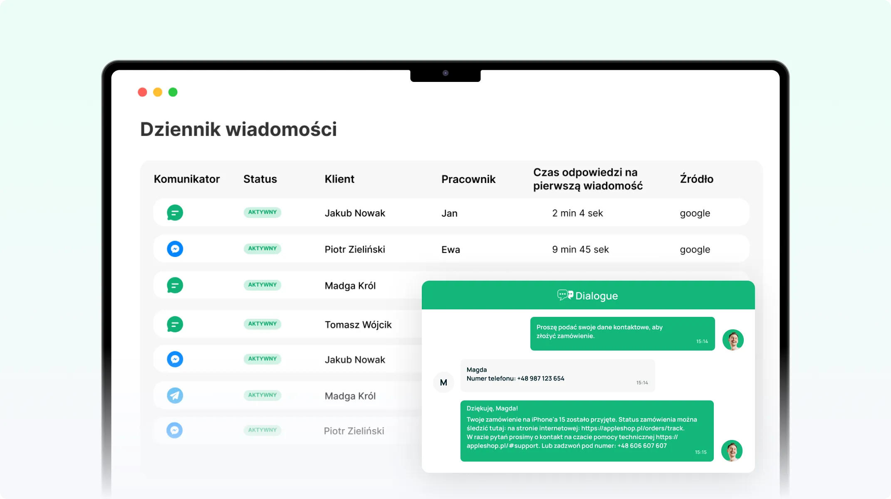Click the green Dialogue panel header
This screenshot has height=499, width=891.
pyautogui.click(x=588, y=295)
